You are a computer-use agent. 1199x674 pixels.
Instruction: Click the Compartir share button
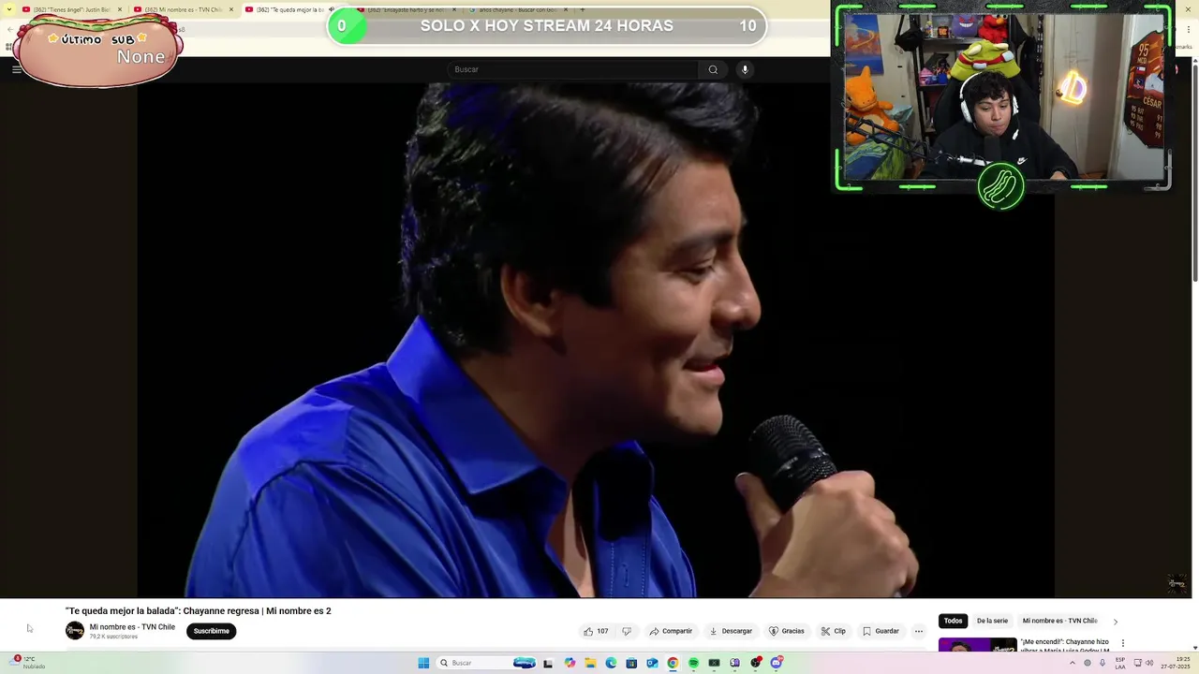click(671, 631)
